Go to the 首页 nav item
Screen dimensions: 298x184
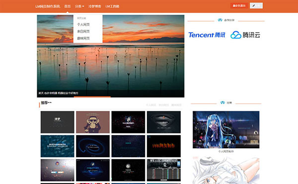(68, 6)
